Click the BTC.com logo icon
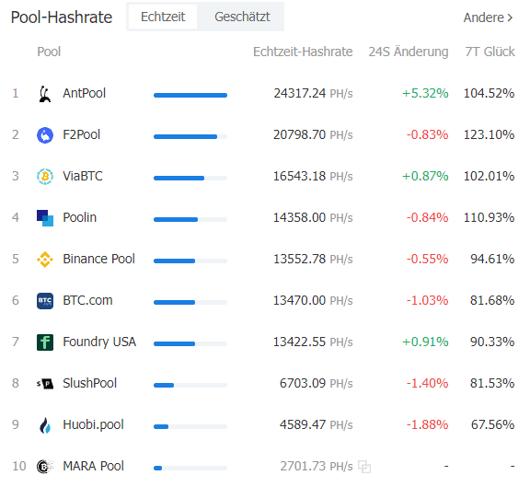 [45, 301]
